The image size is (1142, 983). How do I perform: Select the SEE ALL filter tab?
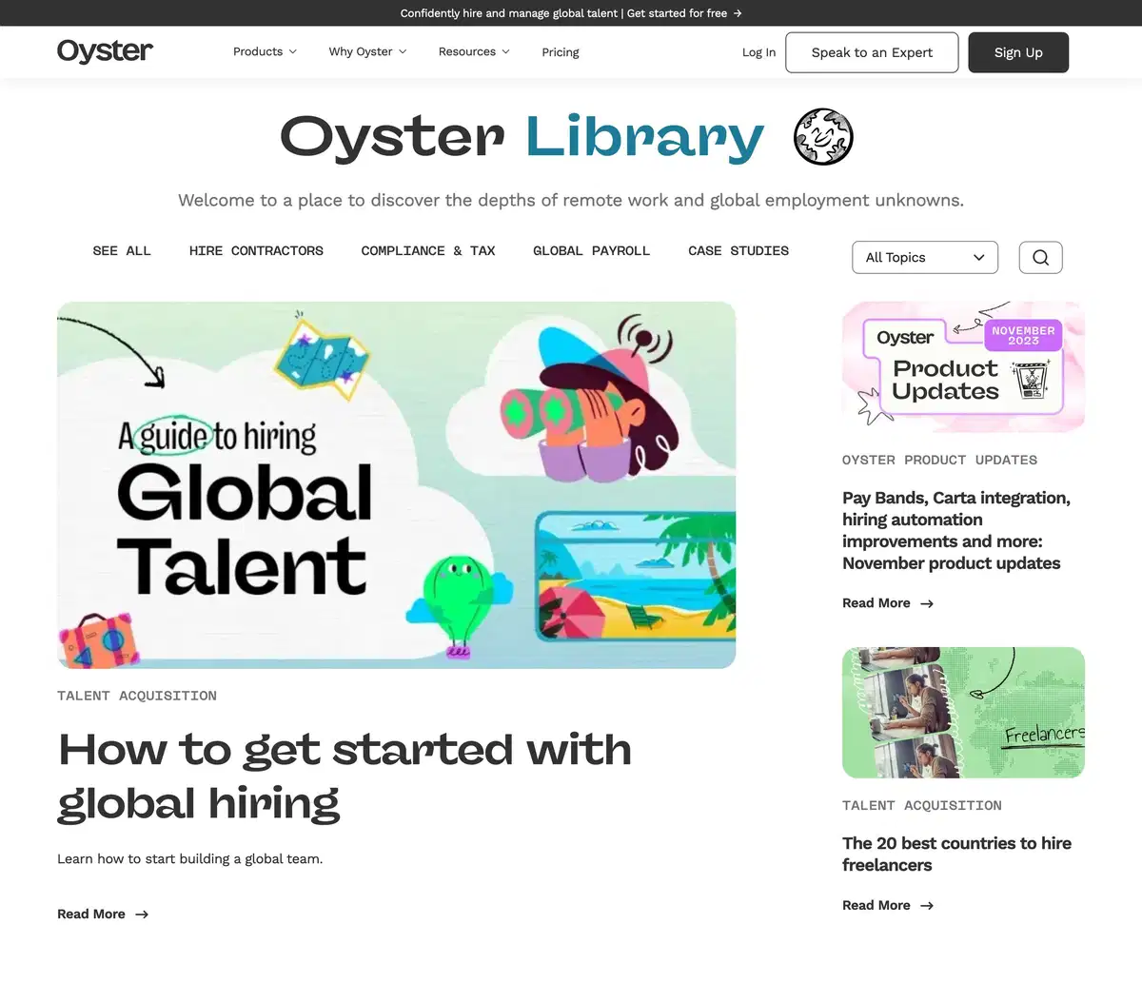tap(122, 250)
